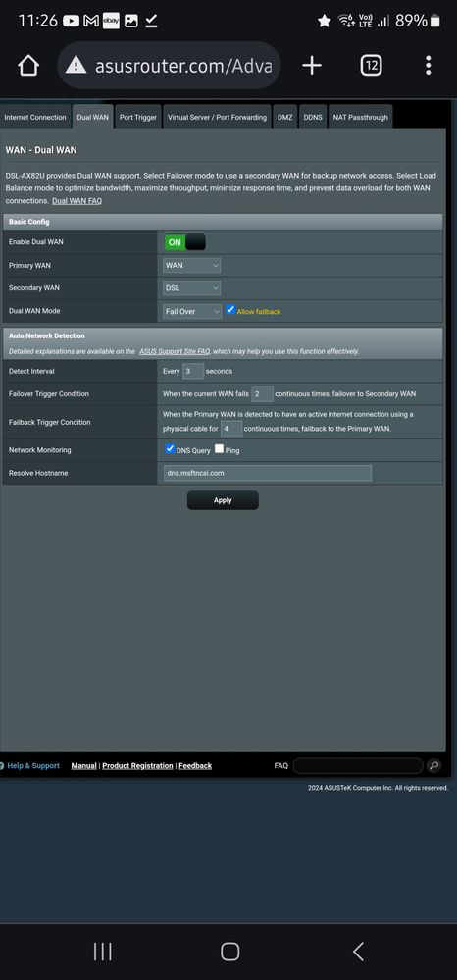Focus the Resolve Hostname field
Image resolution: width=457 pixels, height=980 pixels.
click(x=267, y=473)
